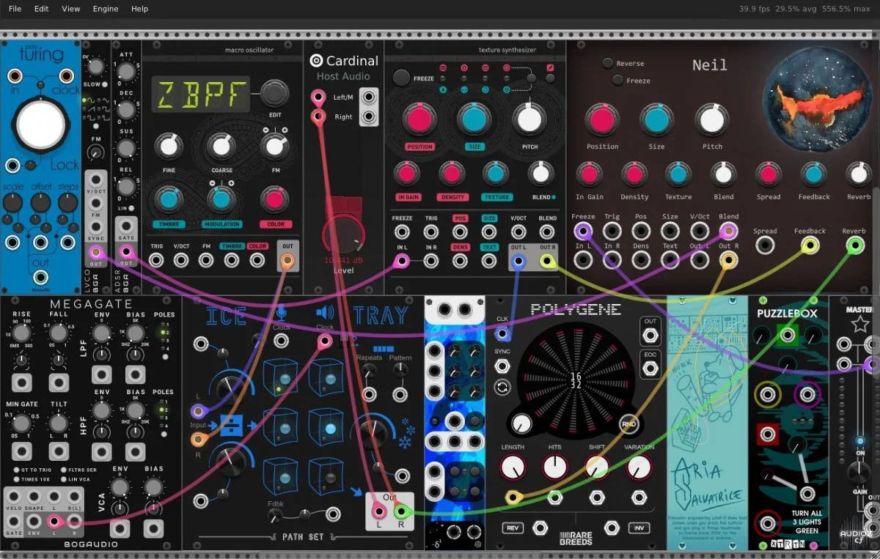880x559 pixels.
Task: Click the Neil Feedback knob
Action: coord(814,174)
